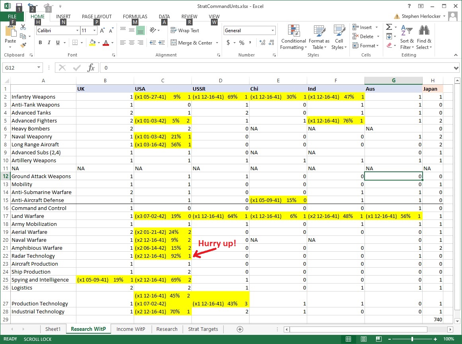The height and width of the screenshot is (344, 462).
Task: Toggle Italic formatting
Action: click(x=49, y=43)
